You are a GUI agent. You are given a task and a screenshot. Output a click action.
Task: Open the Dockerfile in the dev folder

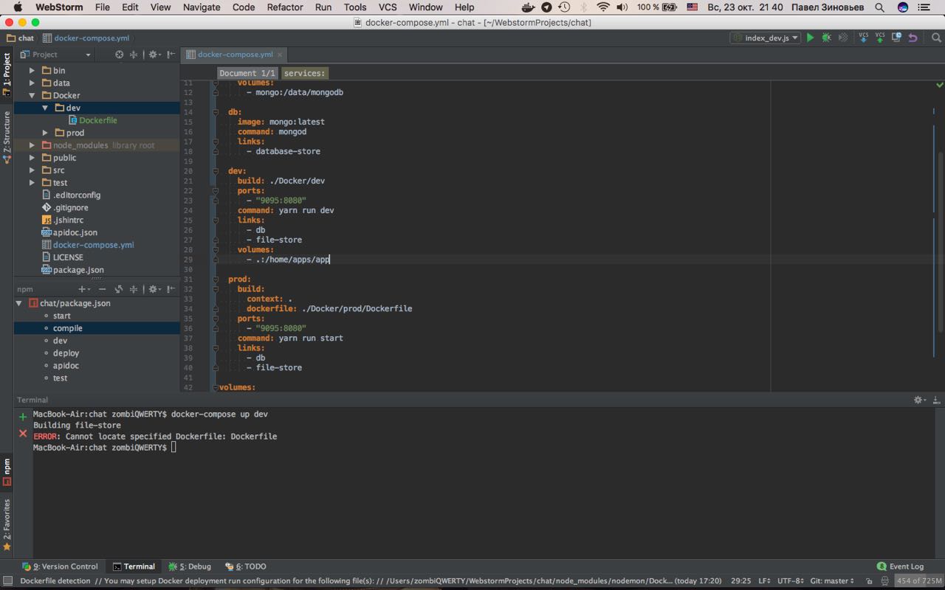[x=97, y=120]
